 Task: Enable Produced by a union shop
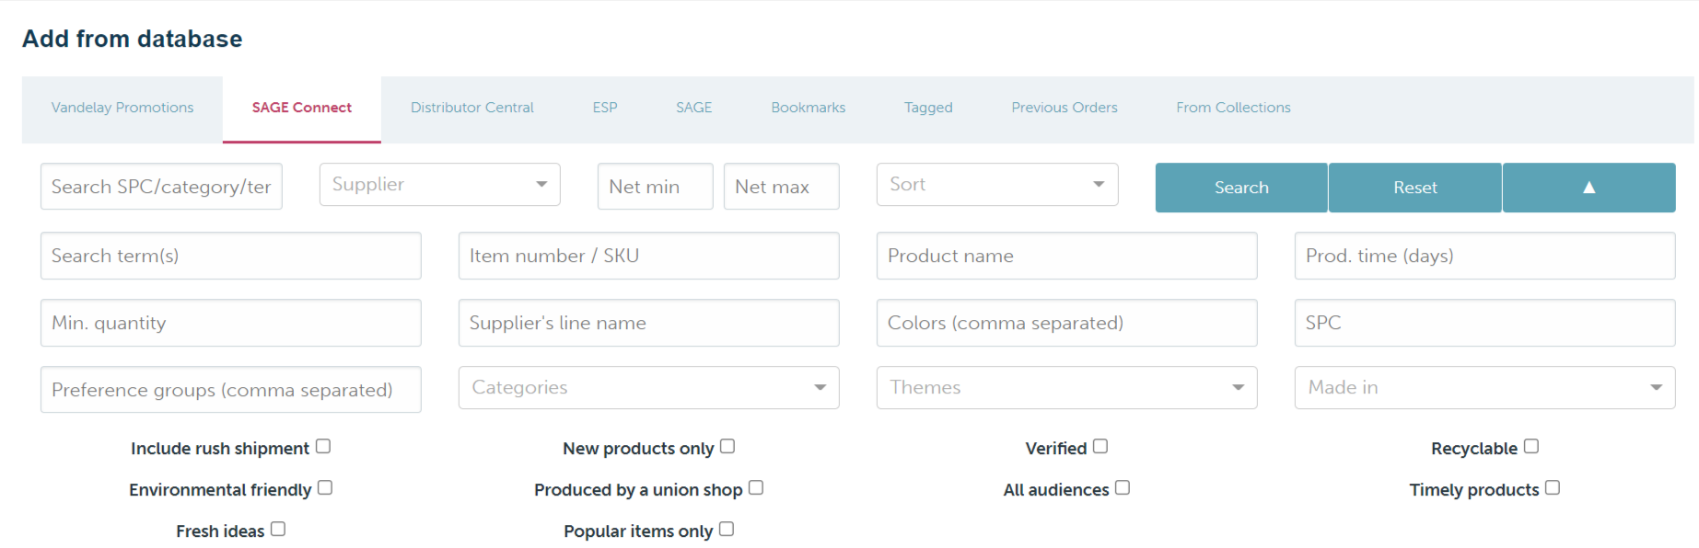(756, 488)
